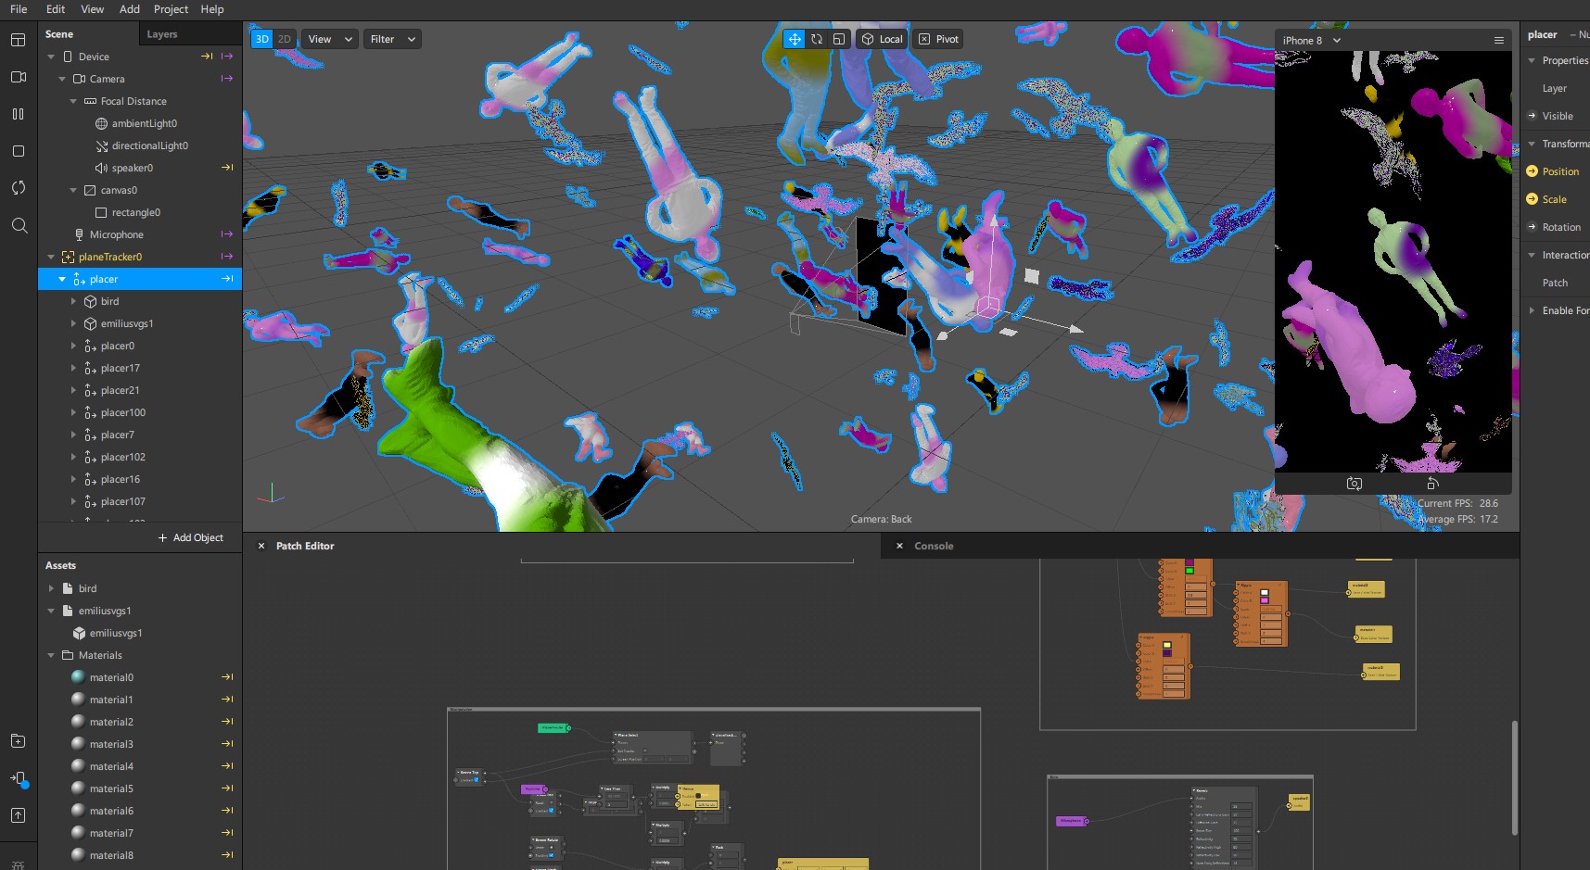Switch camera in the iPhone 8 simulator
This screenshot has height=870, width=1590.
[1355, 484]
